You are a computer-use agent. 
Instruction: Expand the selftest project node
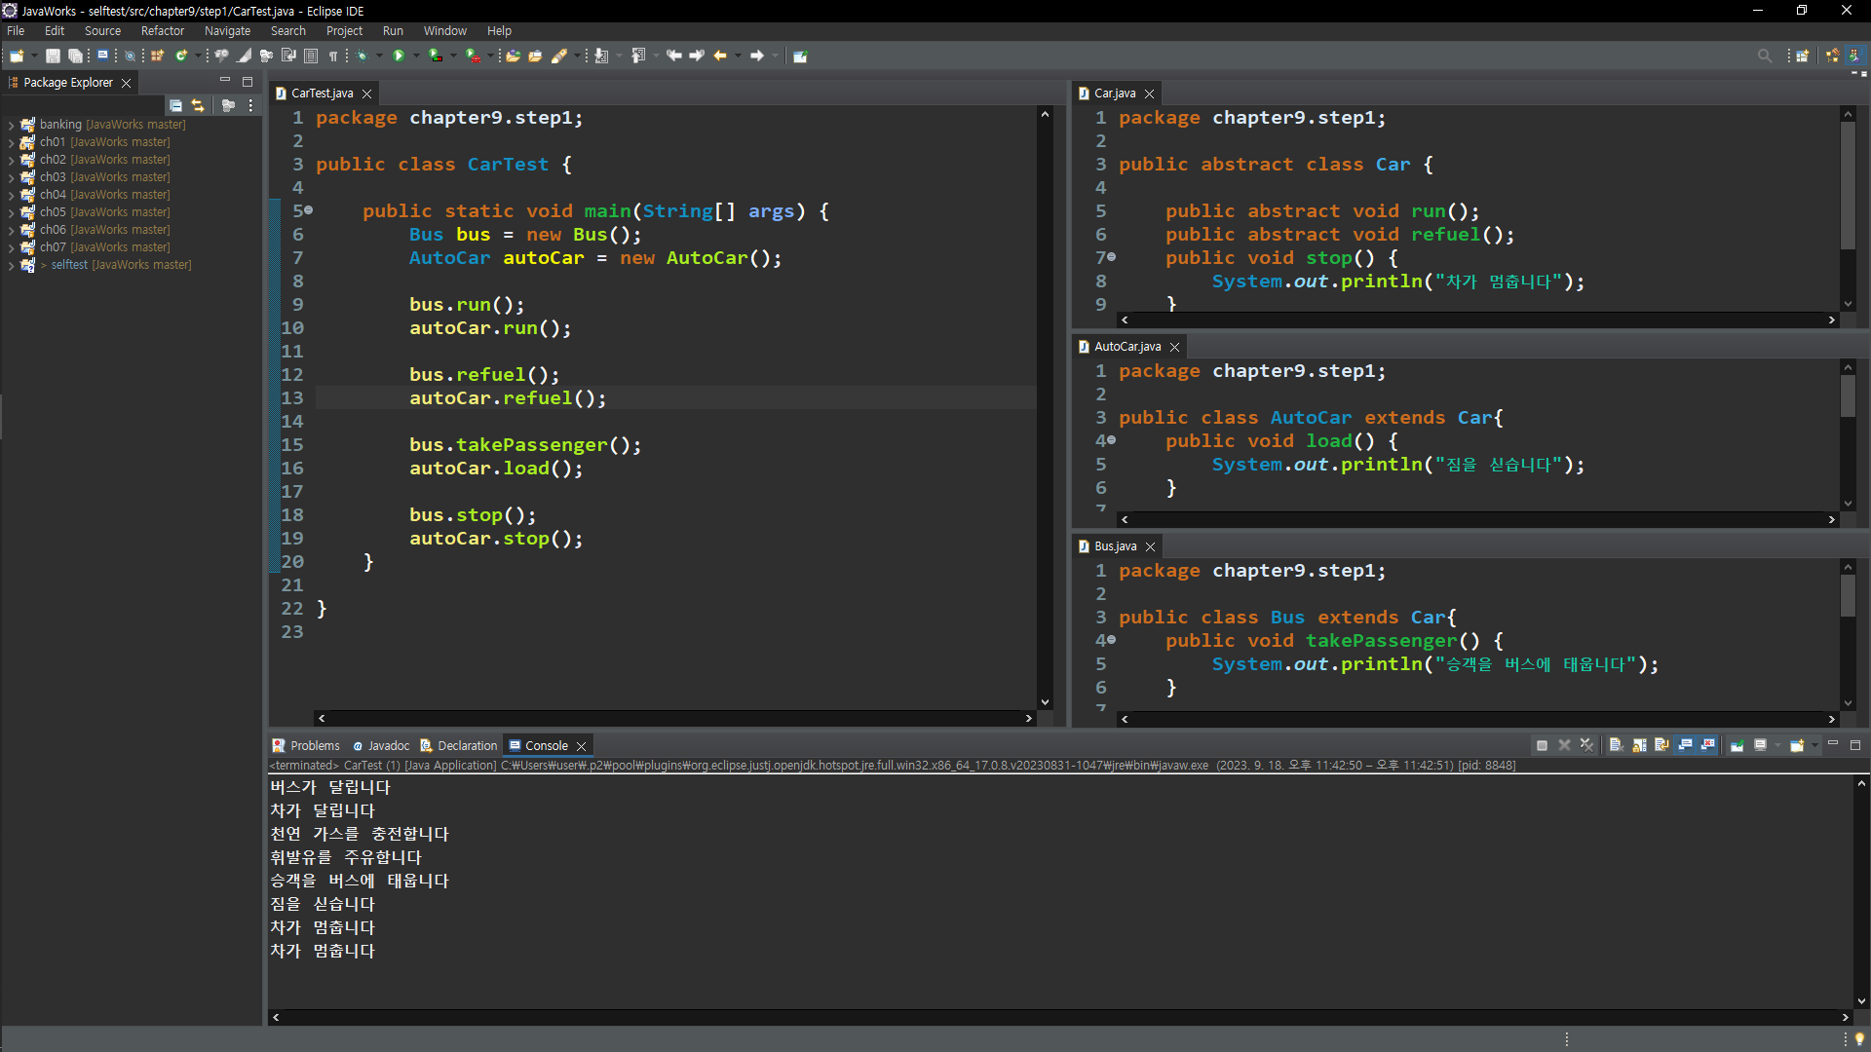click(11, 265)
